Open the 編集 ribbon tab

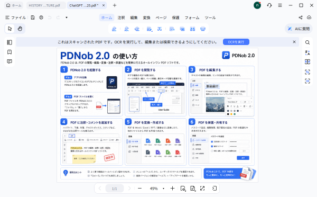134,17
